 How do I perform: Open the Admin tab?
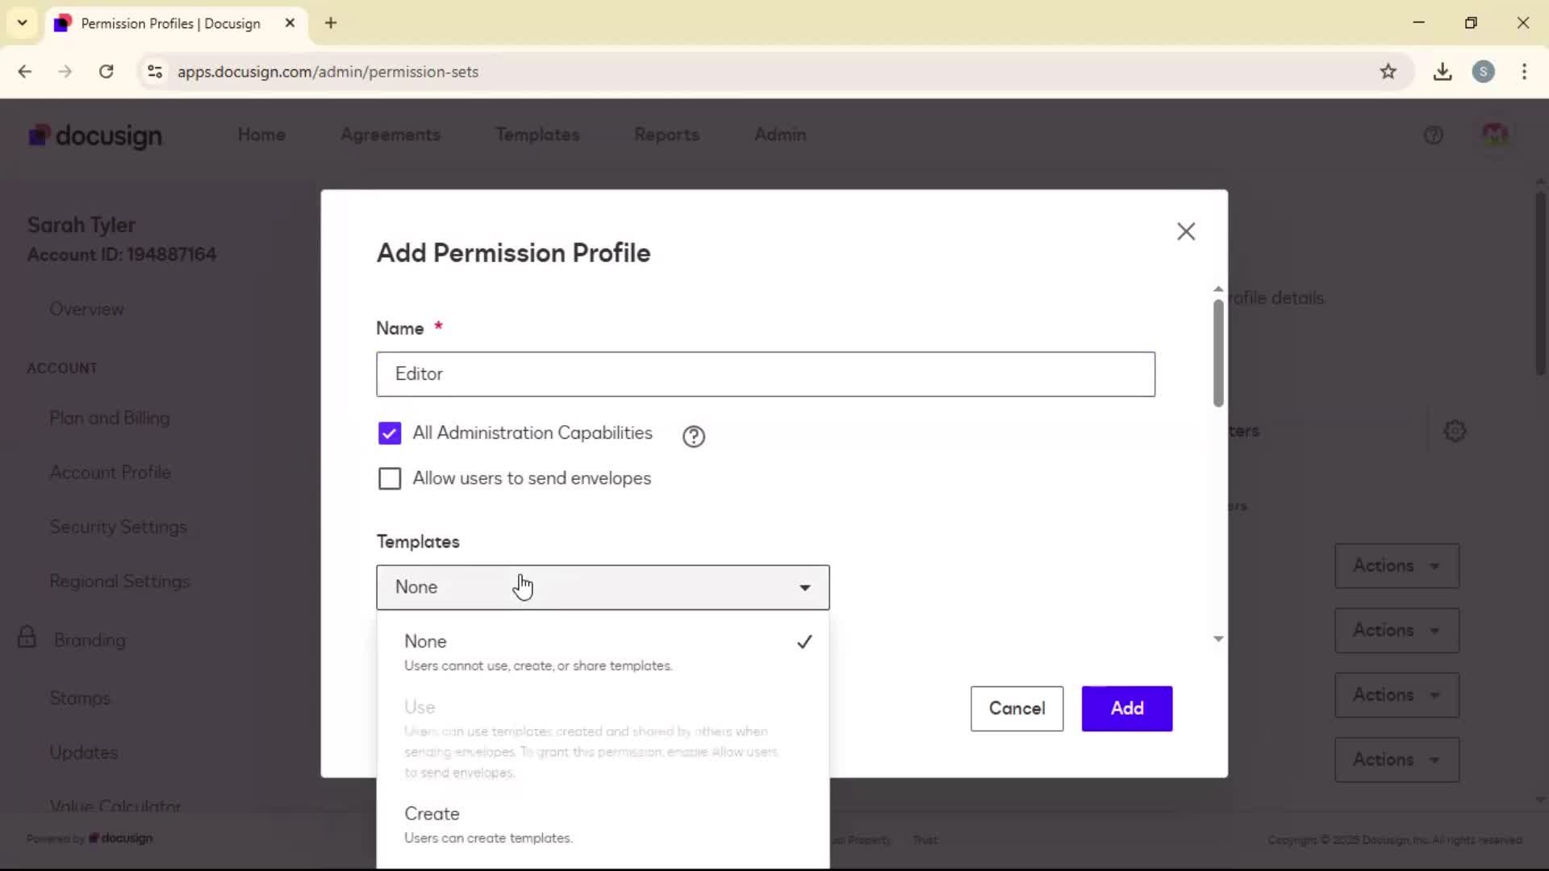coord(780,135)
